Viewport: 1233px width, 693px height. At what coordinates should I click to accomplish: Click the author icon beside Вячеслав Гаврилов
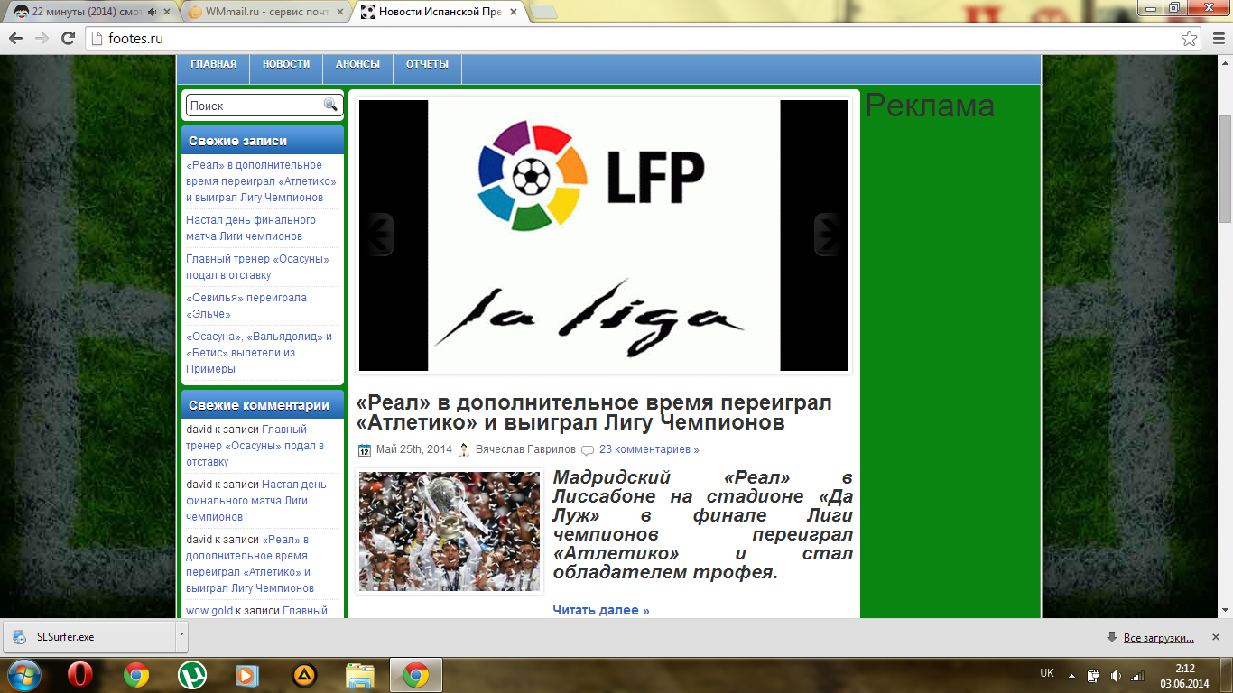(x=464, y=449)
